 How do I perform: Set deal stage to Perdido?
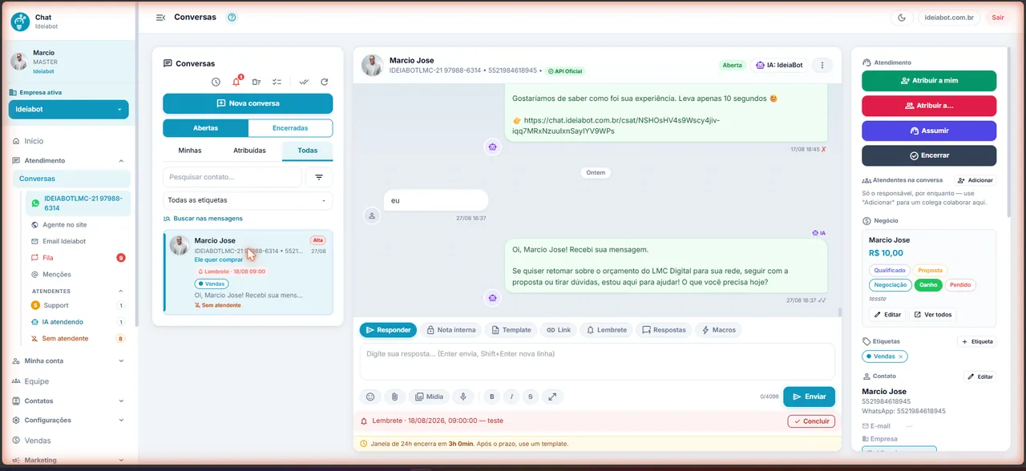tap(960, 285)
